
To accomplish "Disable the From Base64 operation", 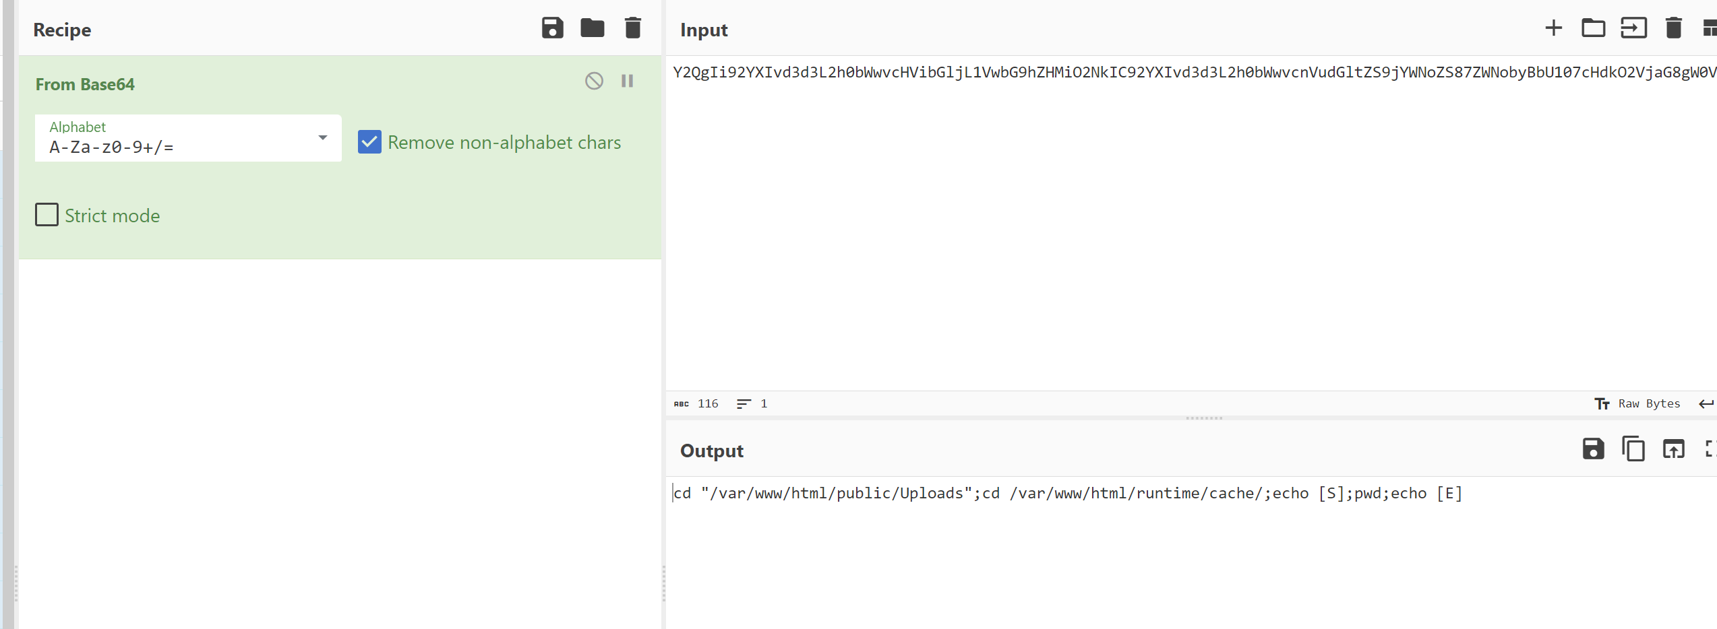I will (x=594, y=81).
